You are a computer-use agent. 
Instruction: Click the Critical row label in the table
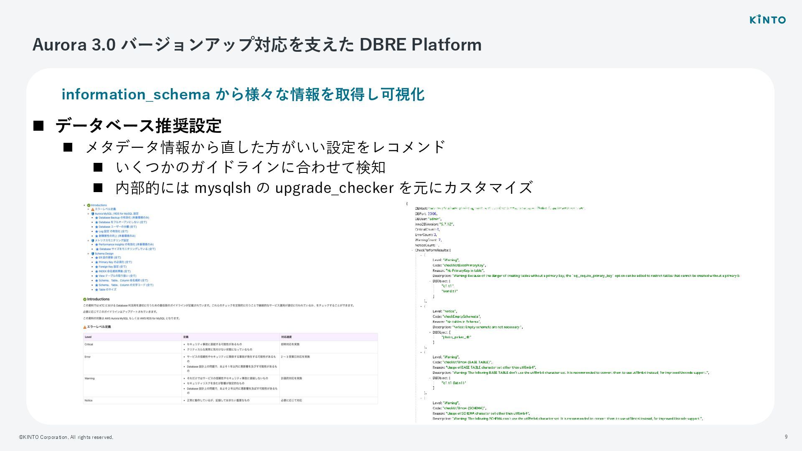pos(89,345)
